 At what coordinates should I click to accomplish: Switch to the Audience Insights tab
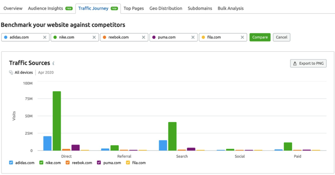point(45,8)
